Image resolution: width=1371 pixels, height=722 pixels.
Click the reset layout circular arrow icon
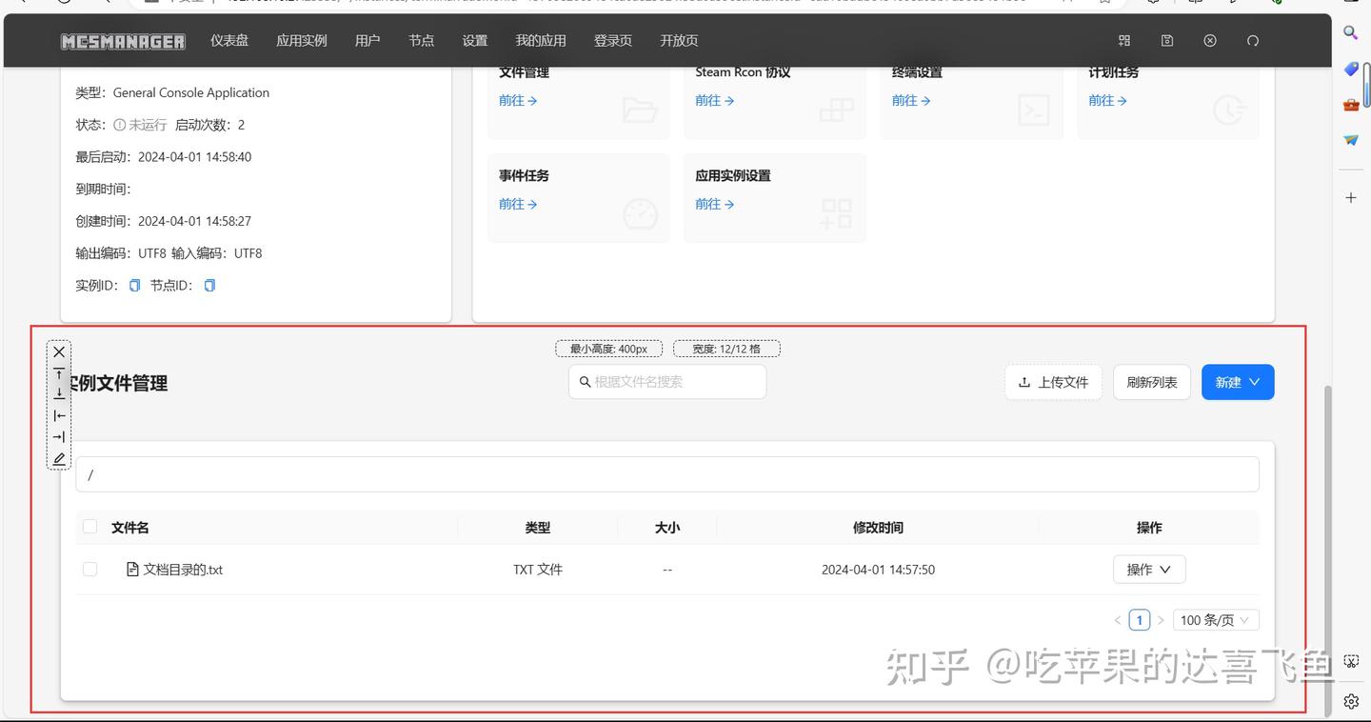[1253, 41]
